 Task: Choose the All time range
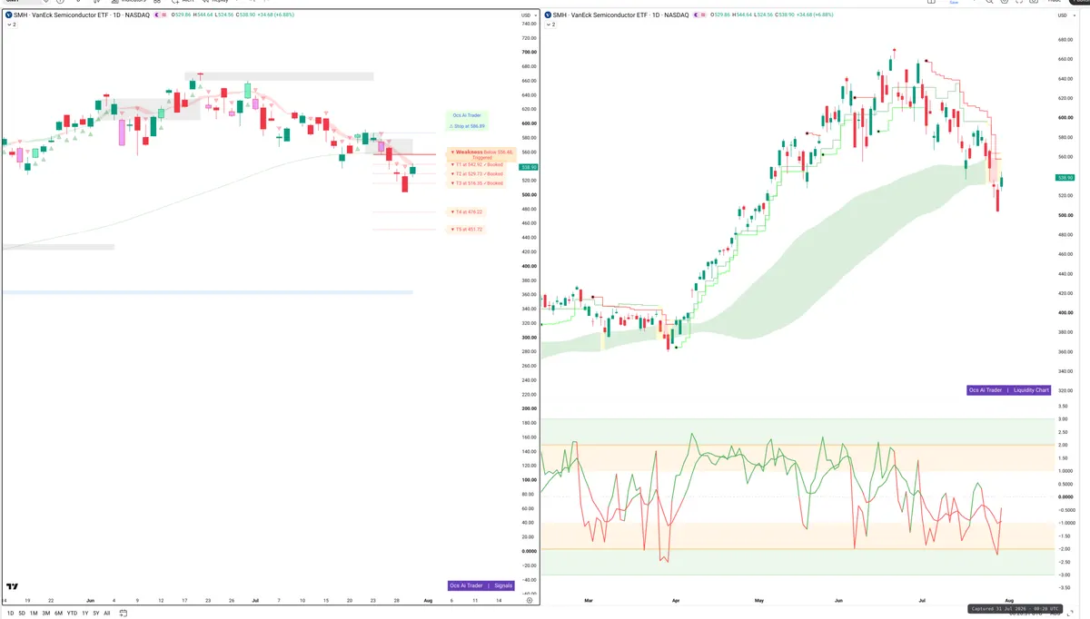pos(106,614)
